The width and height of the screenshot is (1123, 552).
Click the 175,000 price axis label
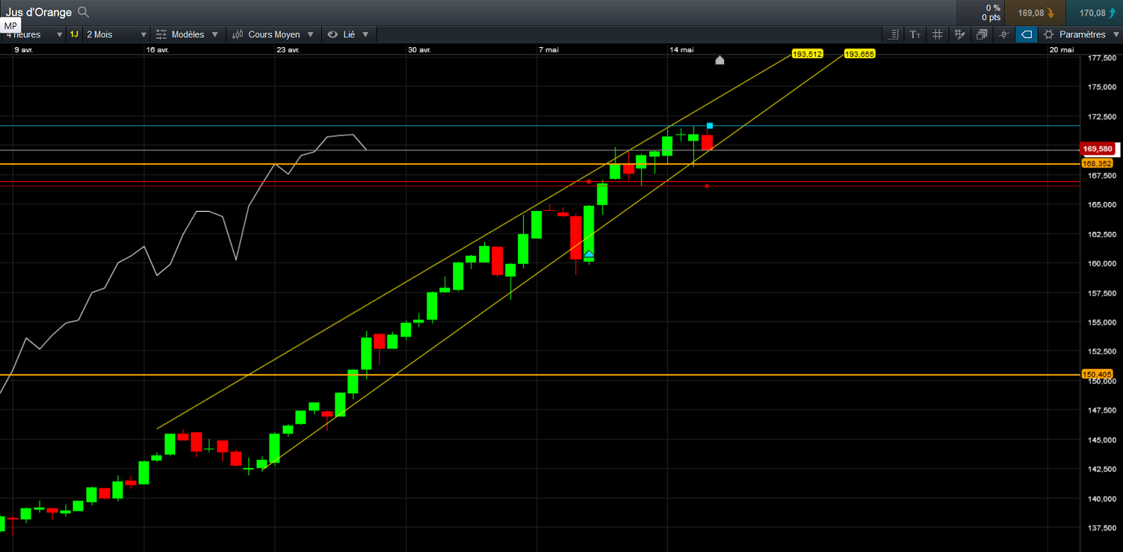point(1101,87)
